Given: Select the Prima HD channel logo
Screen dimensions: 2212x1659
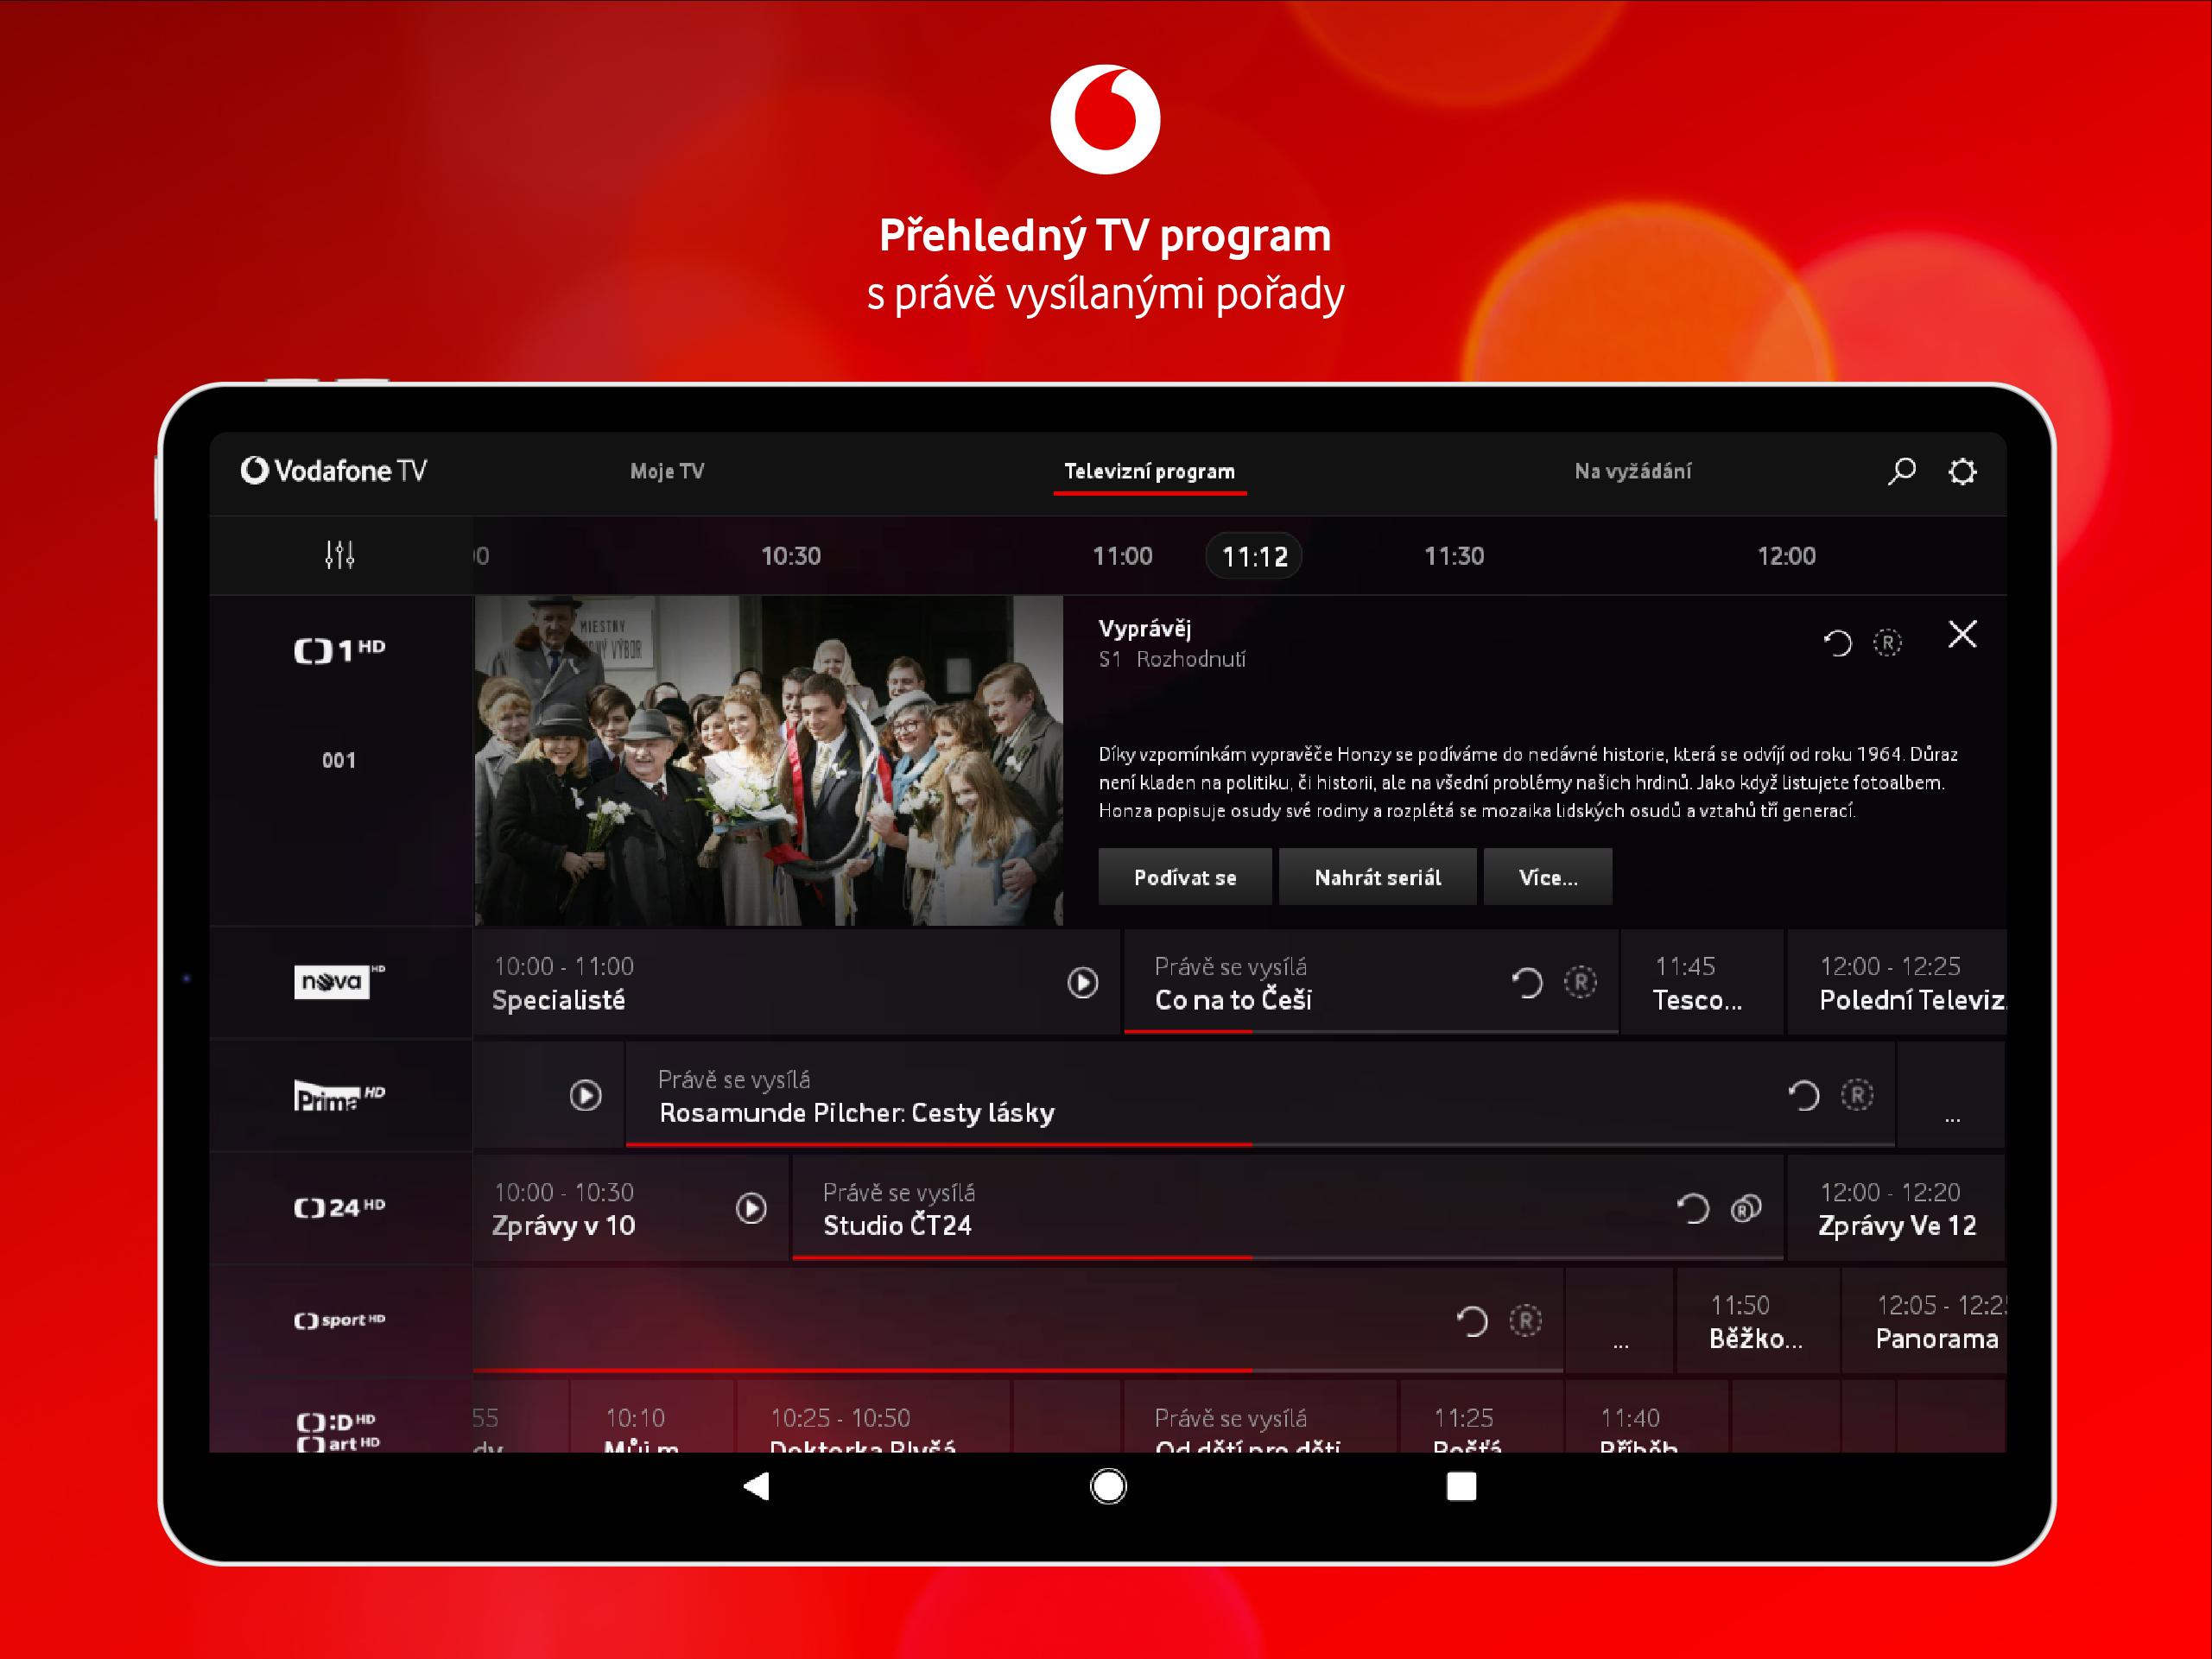Looking at the screenshot, I should click(x=339, y=1096).
